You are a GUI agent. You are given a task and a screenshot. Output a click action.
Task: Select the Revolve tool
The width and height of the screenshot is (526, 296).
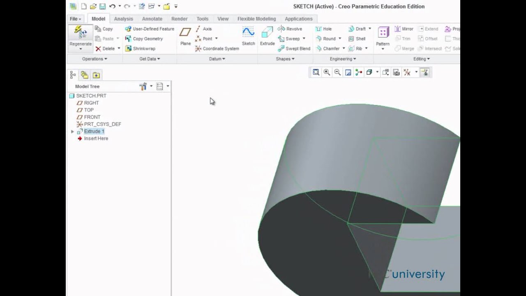pyautogui.click(x=290, y=29)
